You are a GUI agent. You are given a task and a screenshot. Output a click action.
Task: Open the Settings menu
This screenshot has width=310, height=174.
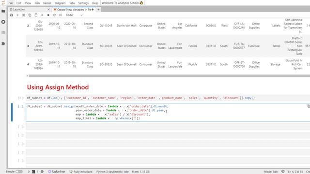tap(83, 3)
